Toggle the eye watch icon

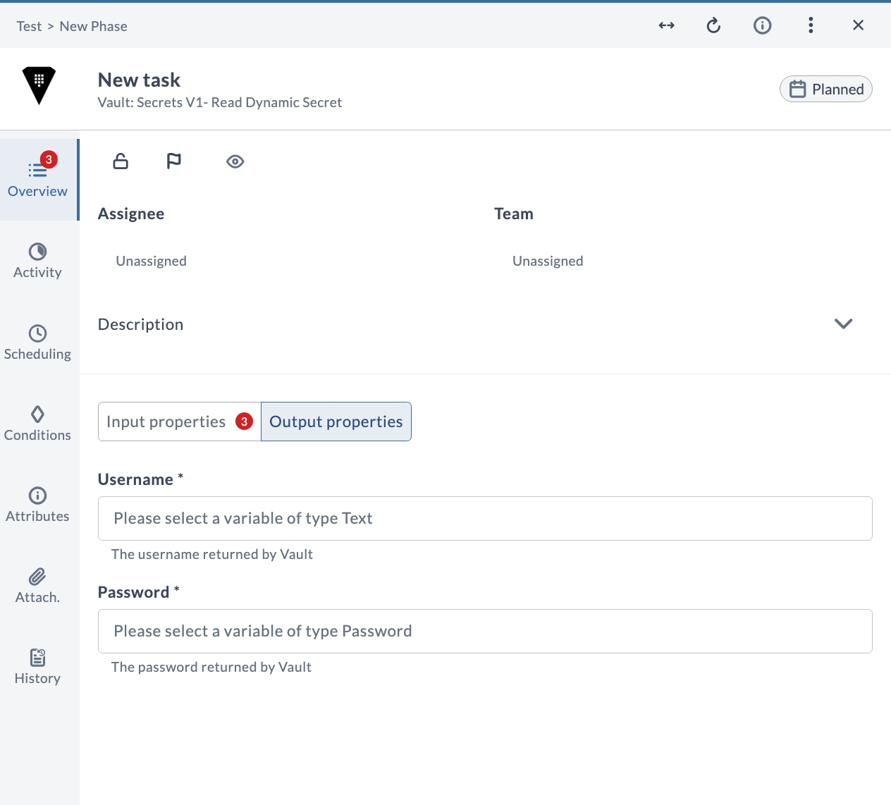pyautogui.click(x=235, y=161)
